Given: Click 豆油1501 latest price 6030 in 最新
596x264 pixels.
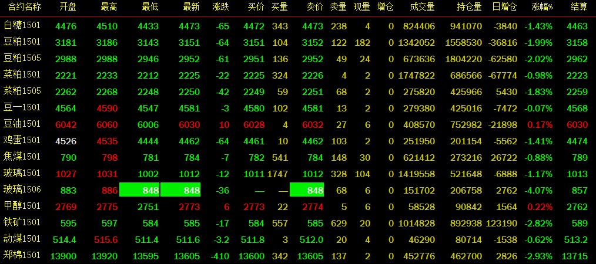Looking at the screenshot, I should (189, 125).
